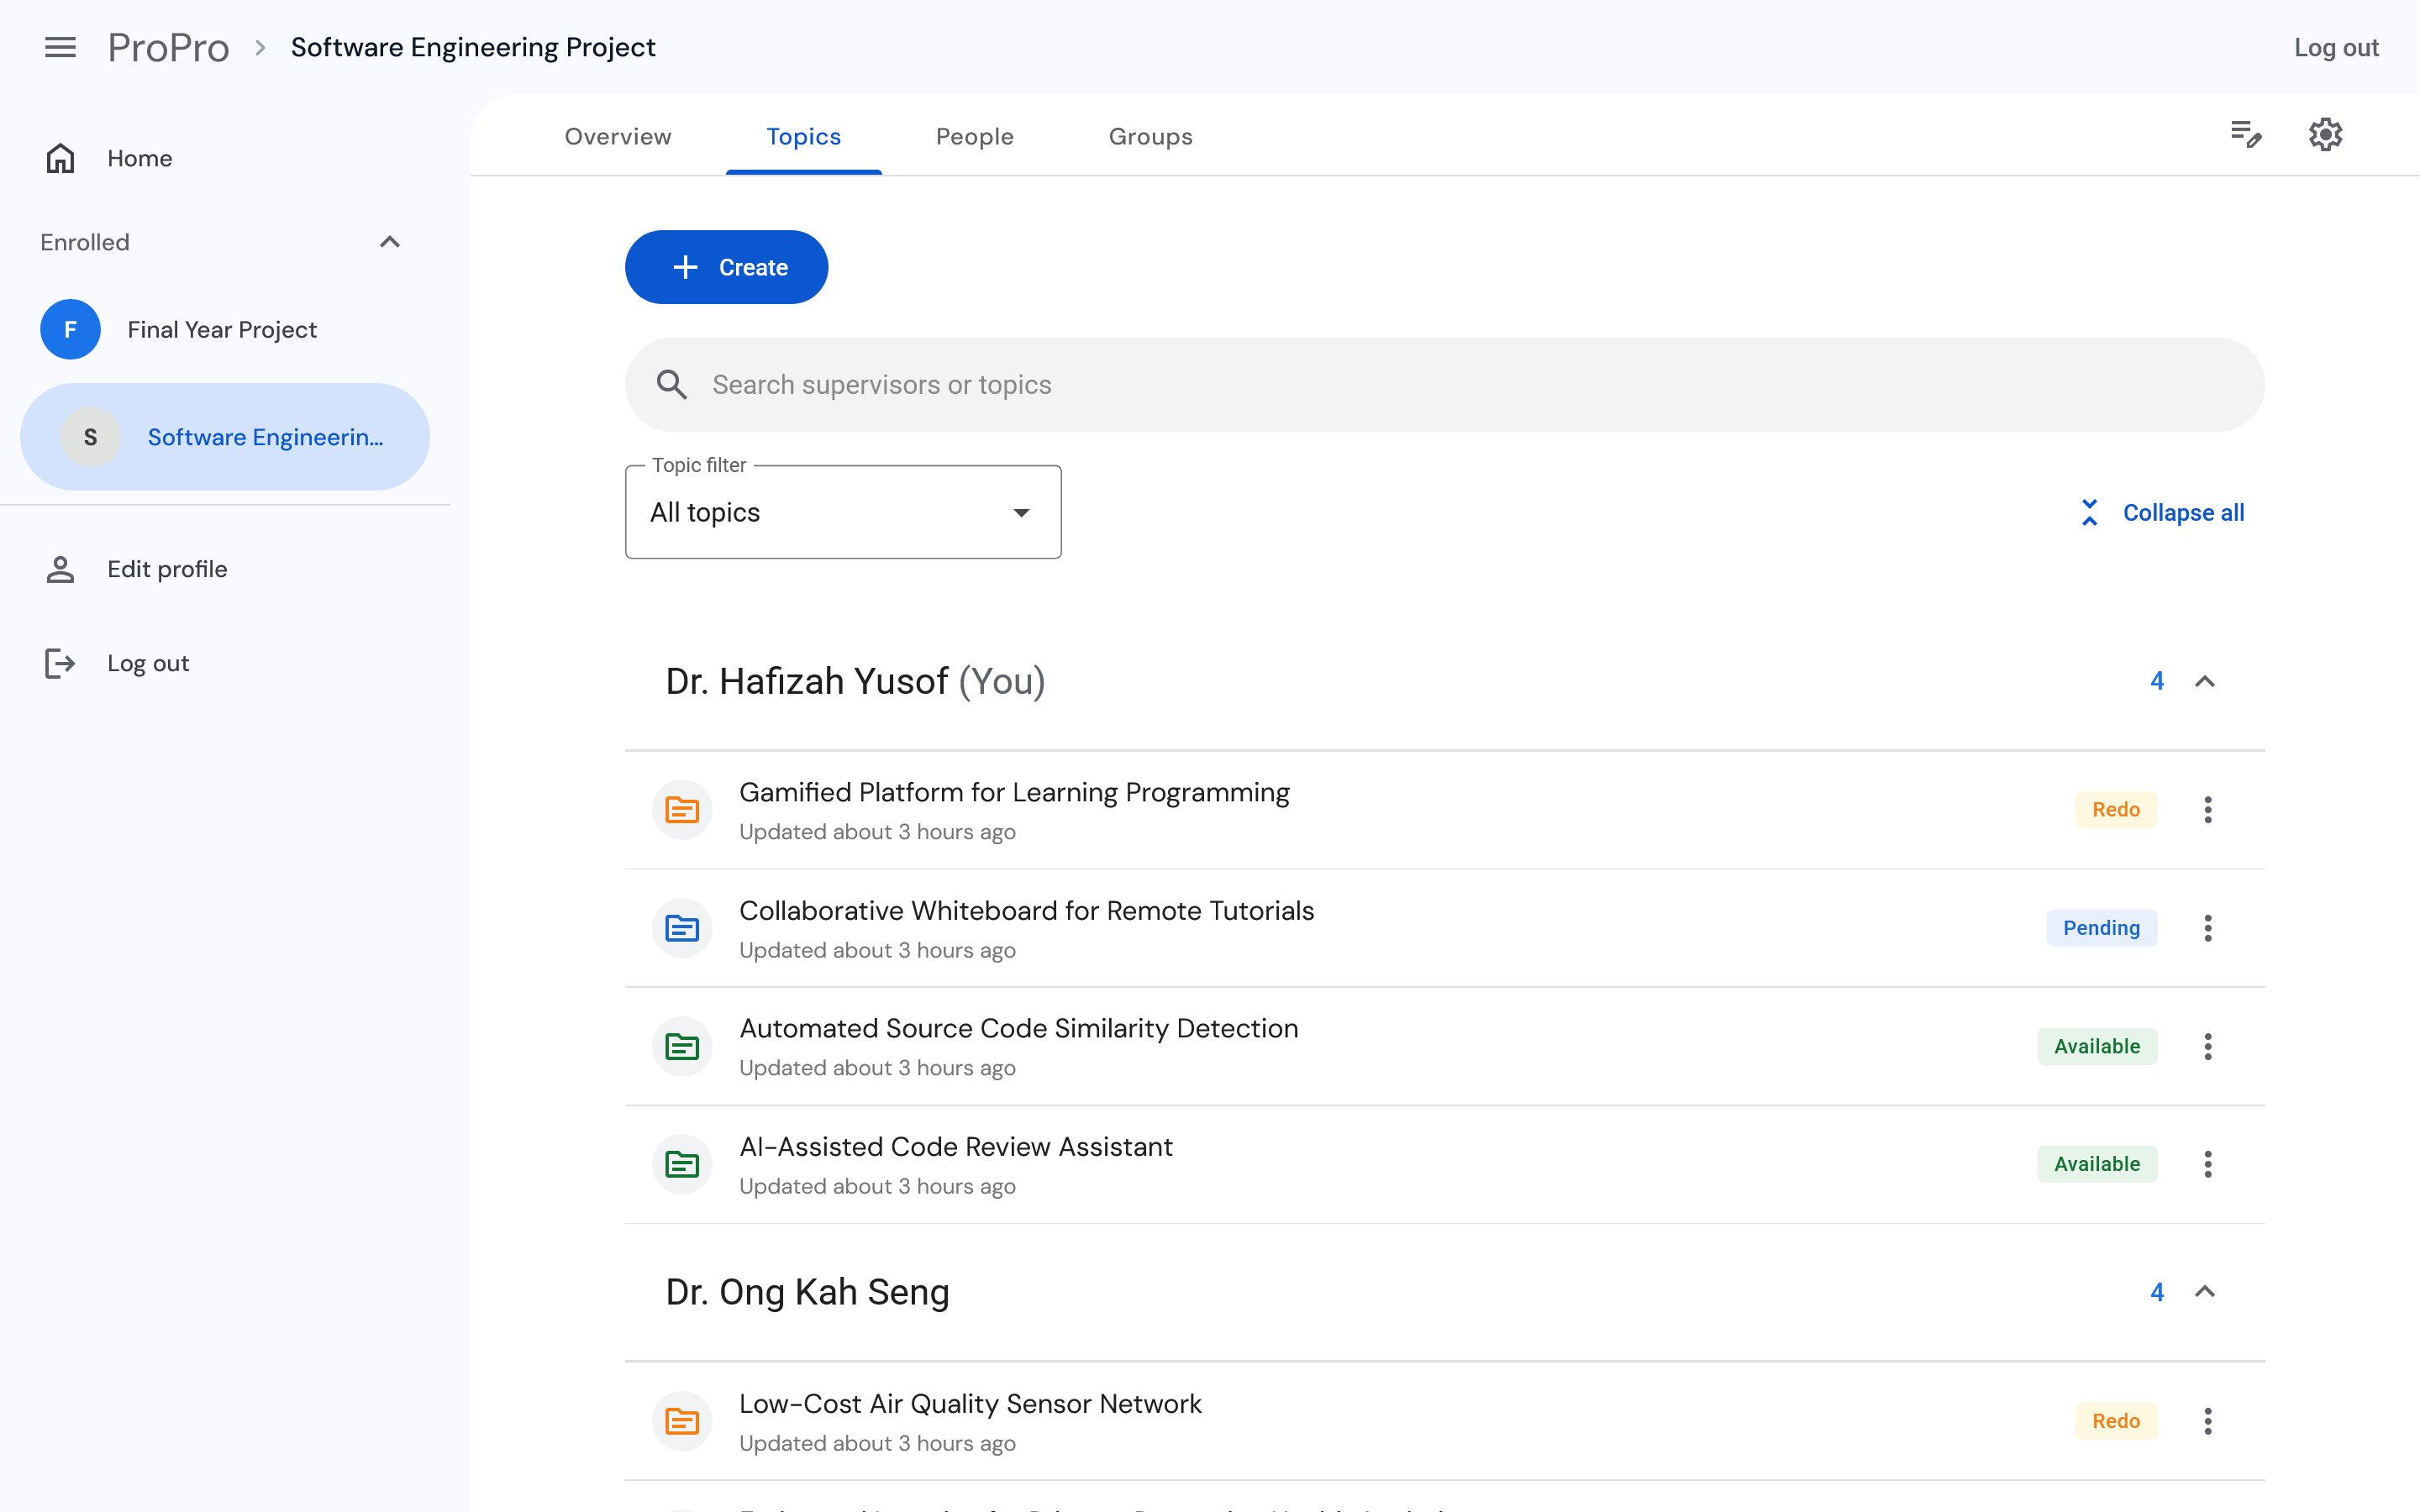The width and height of the screenshot is (2420, 1512).
Task: Click the green Automated Source Code topic icon
Action: [682, 1046]
